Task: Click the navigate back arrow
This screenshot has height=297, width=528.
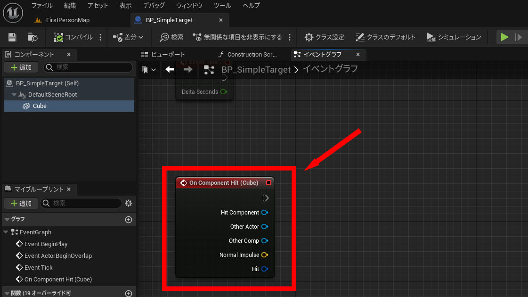Action: 170,69
